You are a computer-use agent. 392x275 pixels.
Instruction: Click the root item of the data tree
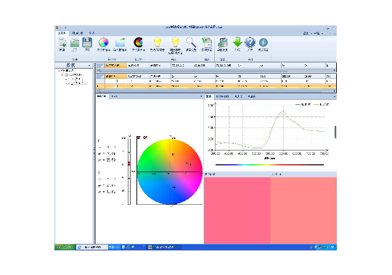(70, 71)
